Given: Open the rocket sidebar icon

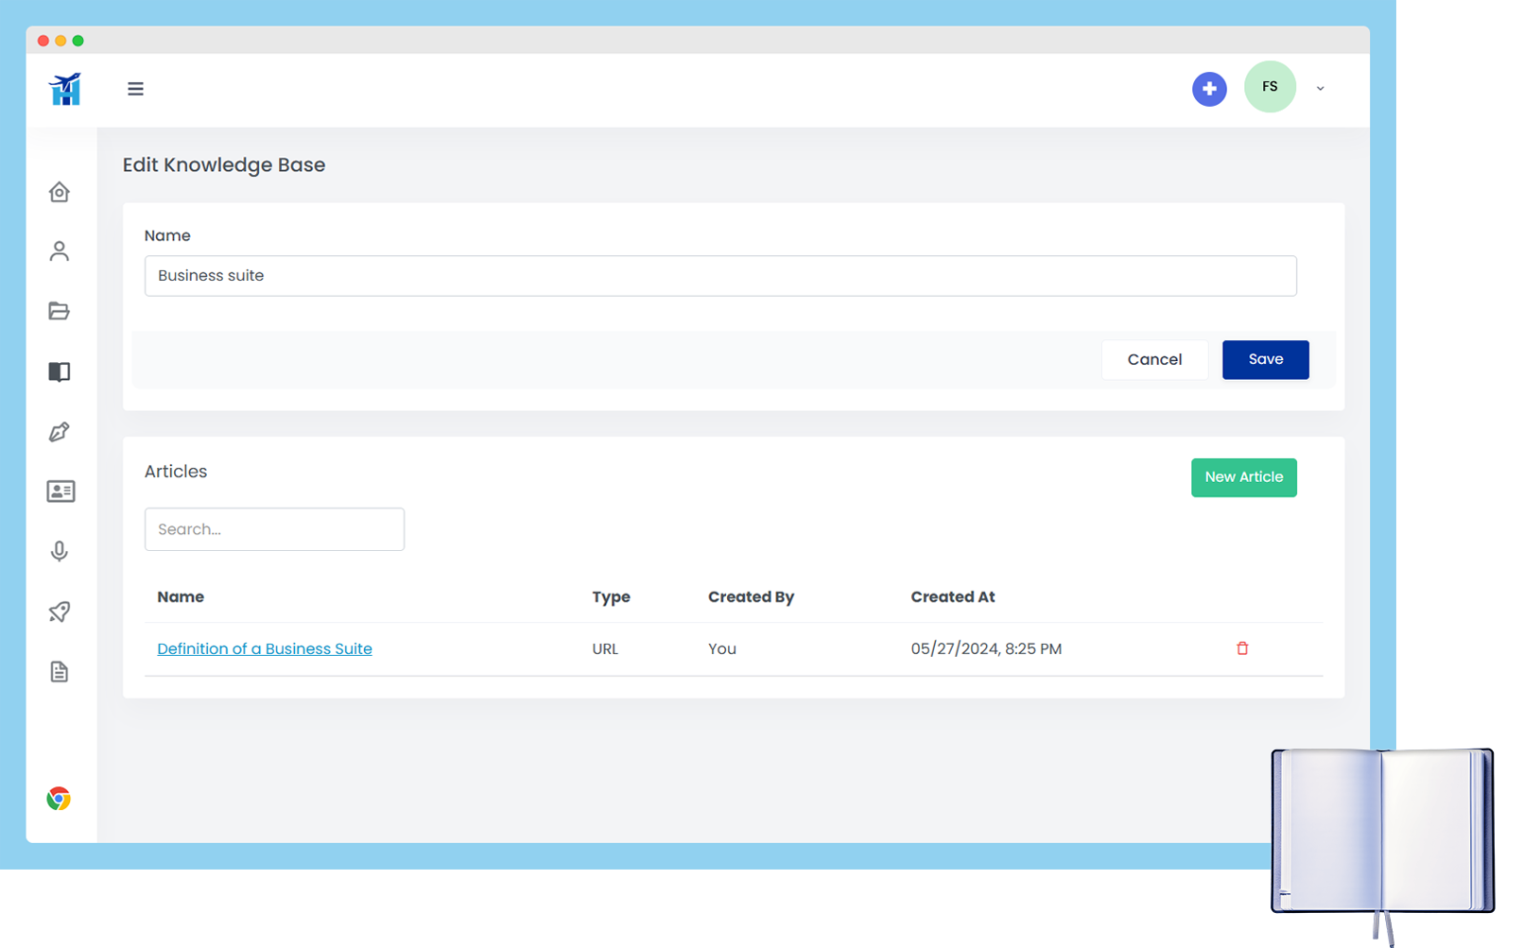Looking at the screenshot, I should (x=60, y=612).
